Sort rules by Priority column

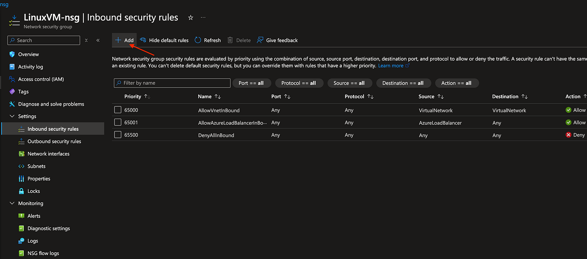tap(137, 96)
